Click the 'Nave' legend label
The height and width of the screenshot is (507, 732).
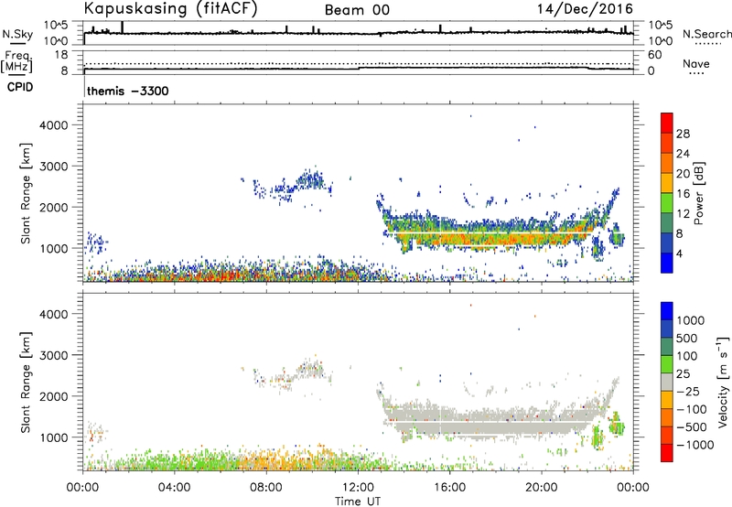pos(695,63)
